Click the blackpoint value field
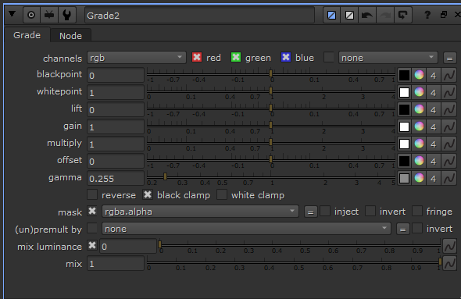Viewport: 461px width, 299px height. pos(116,76)
